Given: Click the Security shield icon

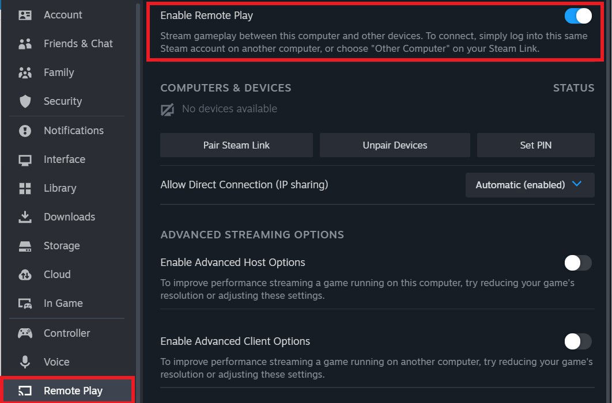Looking at the screenshot, I should (x=25, y=101).
